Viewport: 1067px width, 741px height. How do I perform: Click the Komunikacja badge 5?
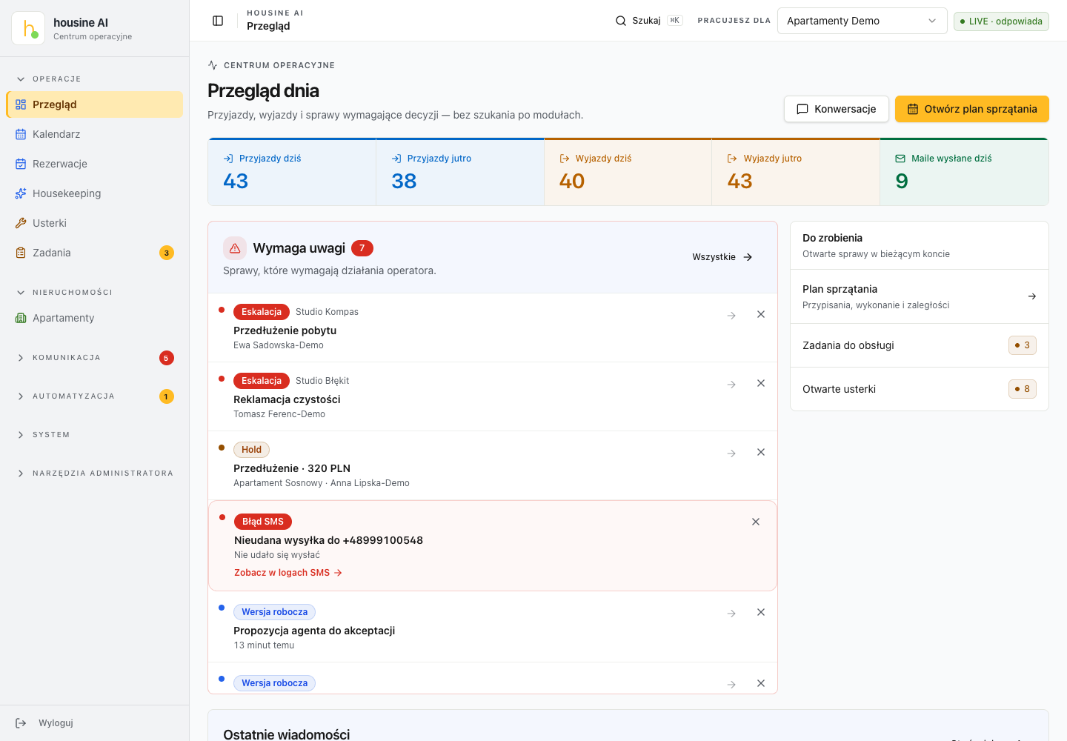pyautogui.click(x=167, y=358)
